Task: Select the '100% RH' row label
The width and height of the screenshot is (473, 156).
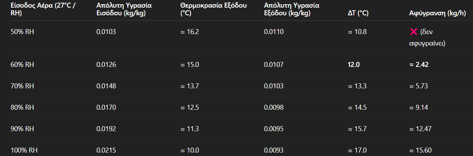Action: (24, 150)
